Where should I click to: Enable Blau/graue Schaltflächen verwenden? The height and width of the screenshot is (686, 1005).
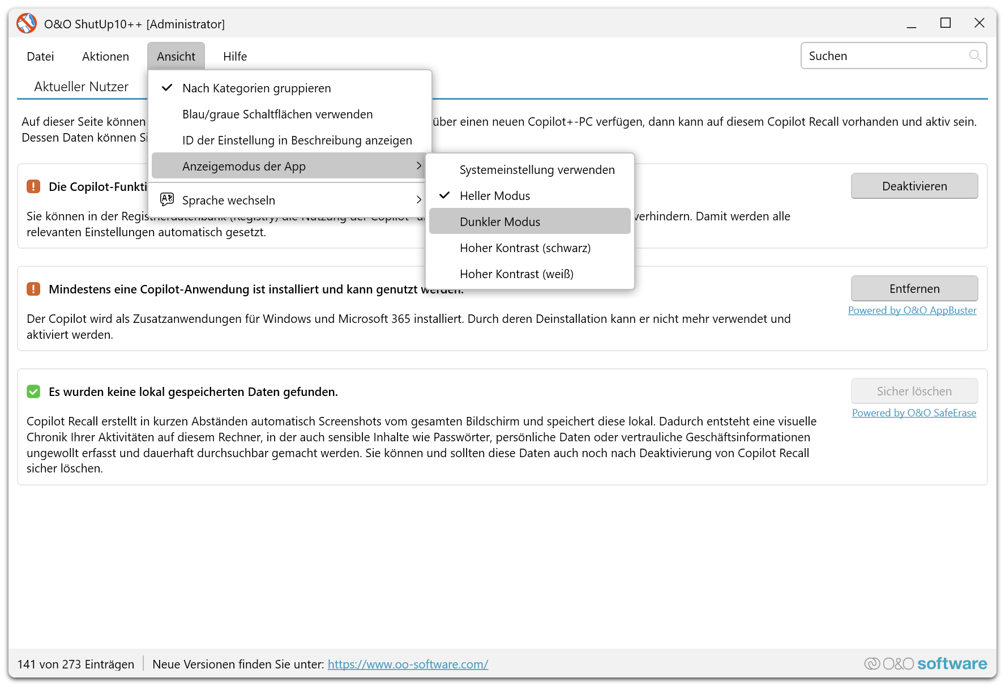[x=277, y=114]
